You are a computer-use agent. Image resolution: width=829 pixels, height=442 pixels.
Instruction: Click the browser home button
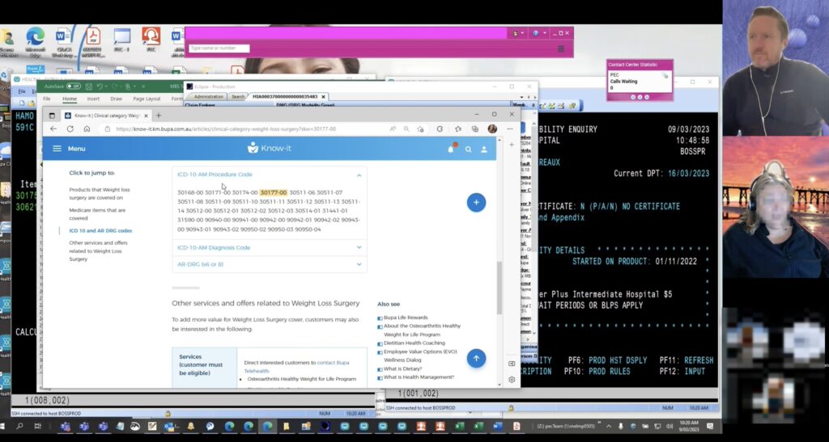point(87,128)
